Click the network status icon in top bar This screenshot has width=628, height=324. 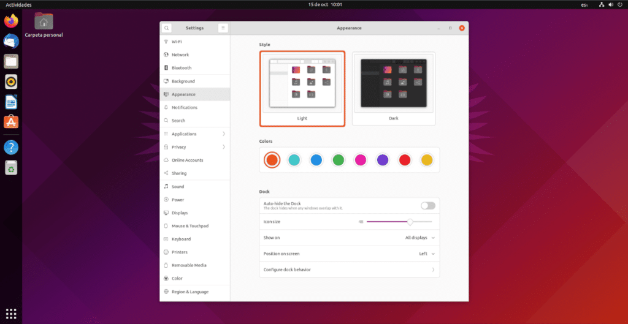coord(602,5)
